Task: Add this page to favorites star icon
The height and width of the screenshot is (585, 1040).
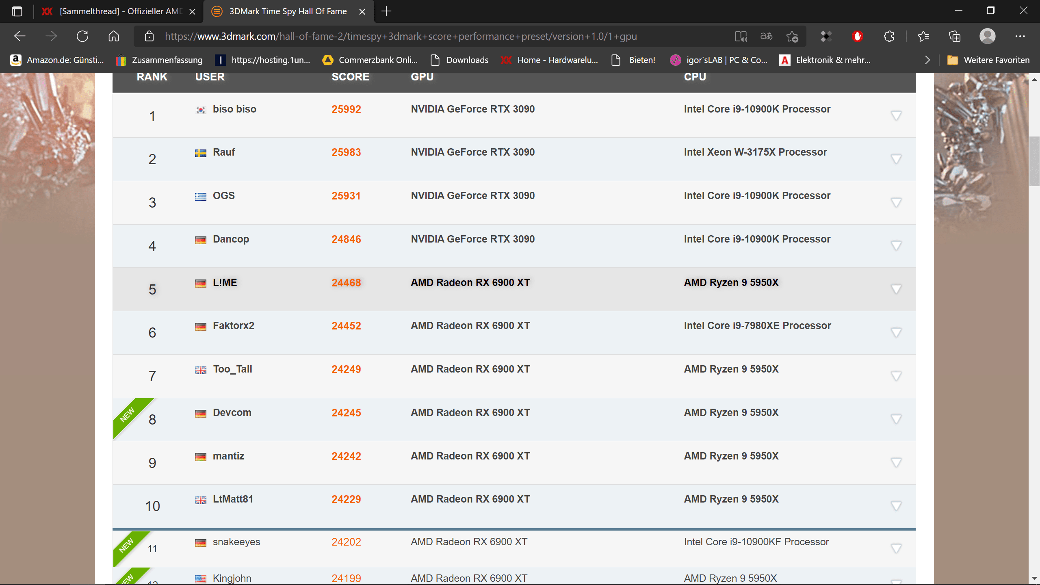Action: click(x=792, y=36)
